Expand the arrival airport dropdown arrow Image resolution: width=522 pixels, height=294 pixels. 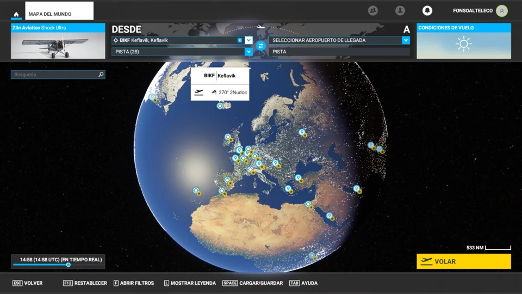coord(406,40)
